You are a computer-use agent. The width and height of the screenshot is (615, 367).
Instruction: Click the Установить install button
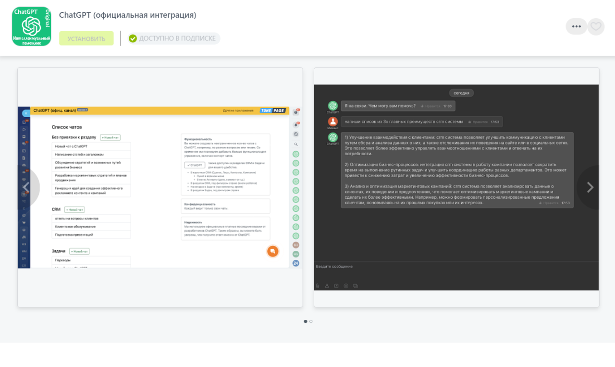click(86, 38)
